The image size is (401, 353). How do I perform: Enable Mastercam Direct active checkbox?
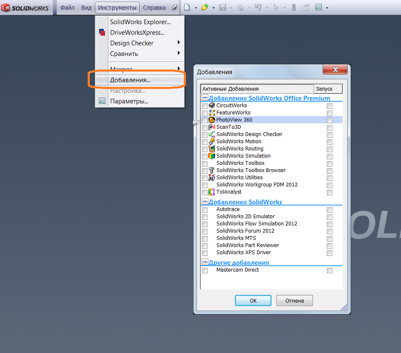(x=205, y=270)
